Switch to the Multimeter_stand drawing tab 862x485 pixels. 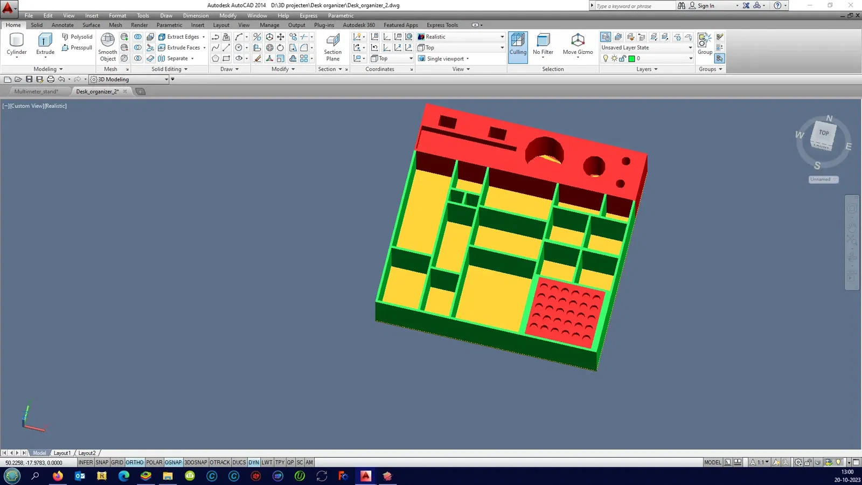click(x=36, y=92)
